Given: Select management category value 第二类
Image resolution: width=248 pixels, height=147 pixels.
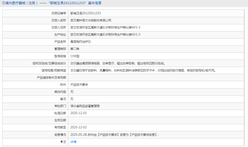Looking at the screenshot, I should coord(75,49).
